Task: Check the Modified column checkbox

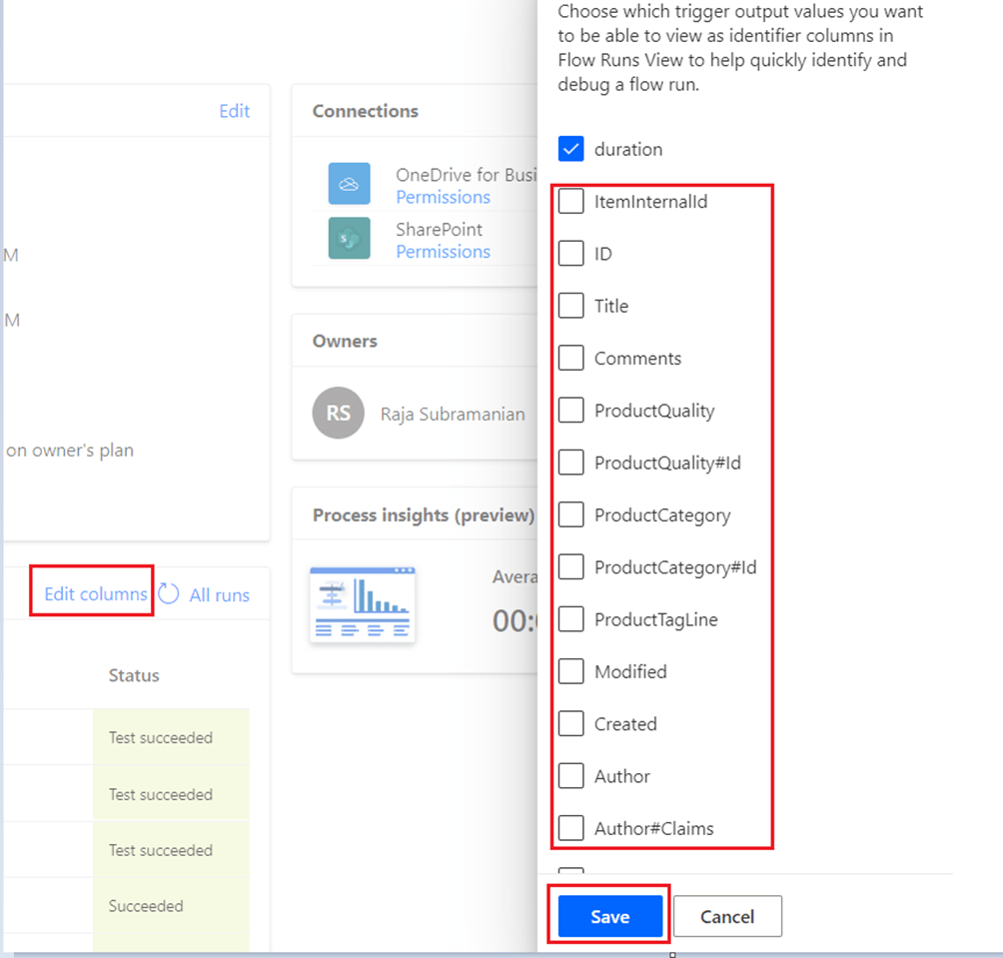Action: (571, 671)
